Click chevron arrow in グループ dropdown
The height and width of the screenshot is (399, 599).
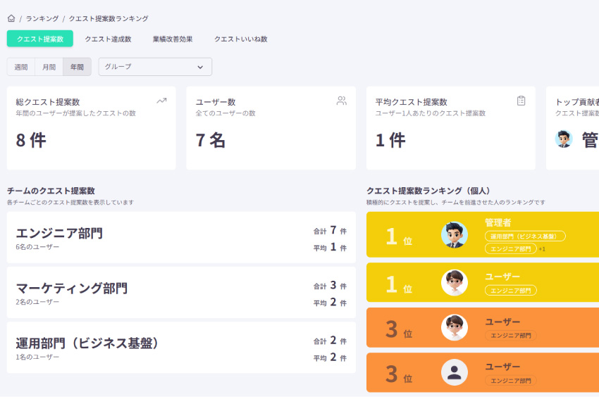[x=200, y=67]
